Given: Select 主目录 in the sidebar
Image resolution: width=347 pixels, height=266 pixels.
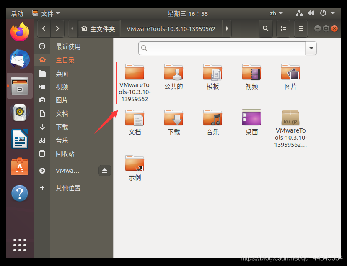Looking at the screenshot, I should coord(73,60).
